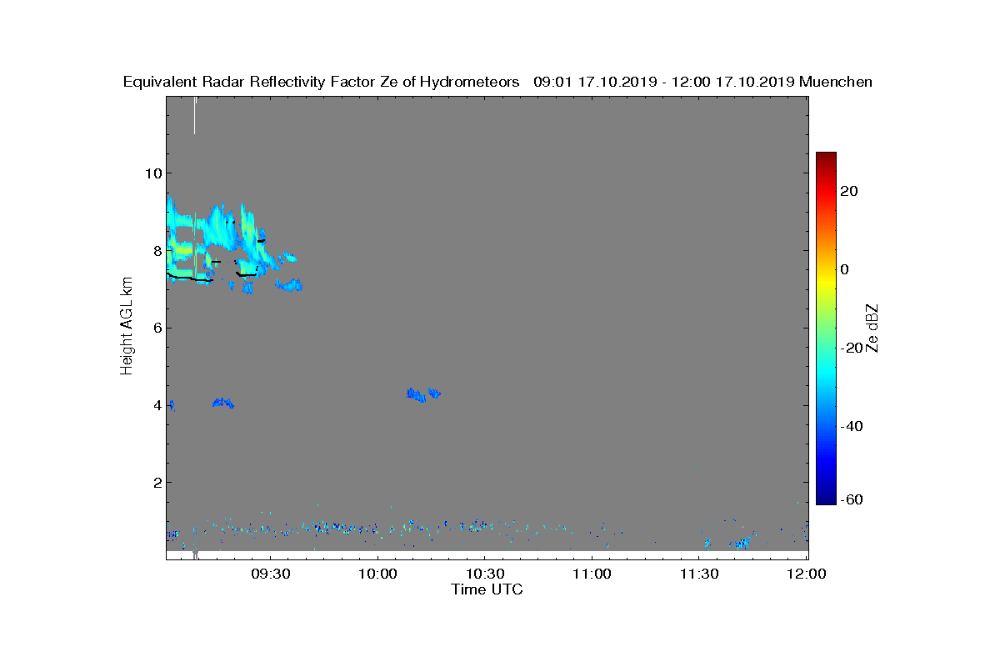Click the white vertical line at plot top
The height and width of the screenshot is (667, 1000).
194,115
